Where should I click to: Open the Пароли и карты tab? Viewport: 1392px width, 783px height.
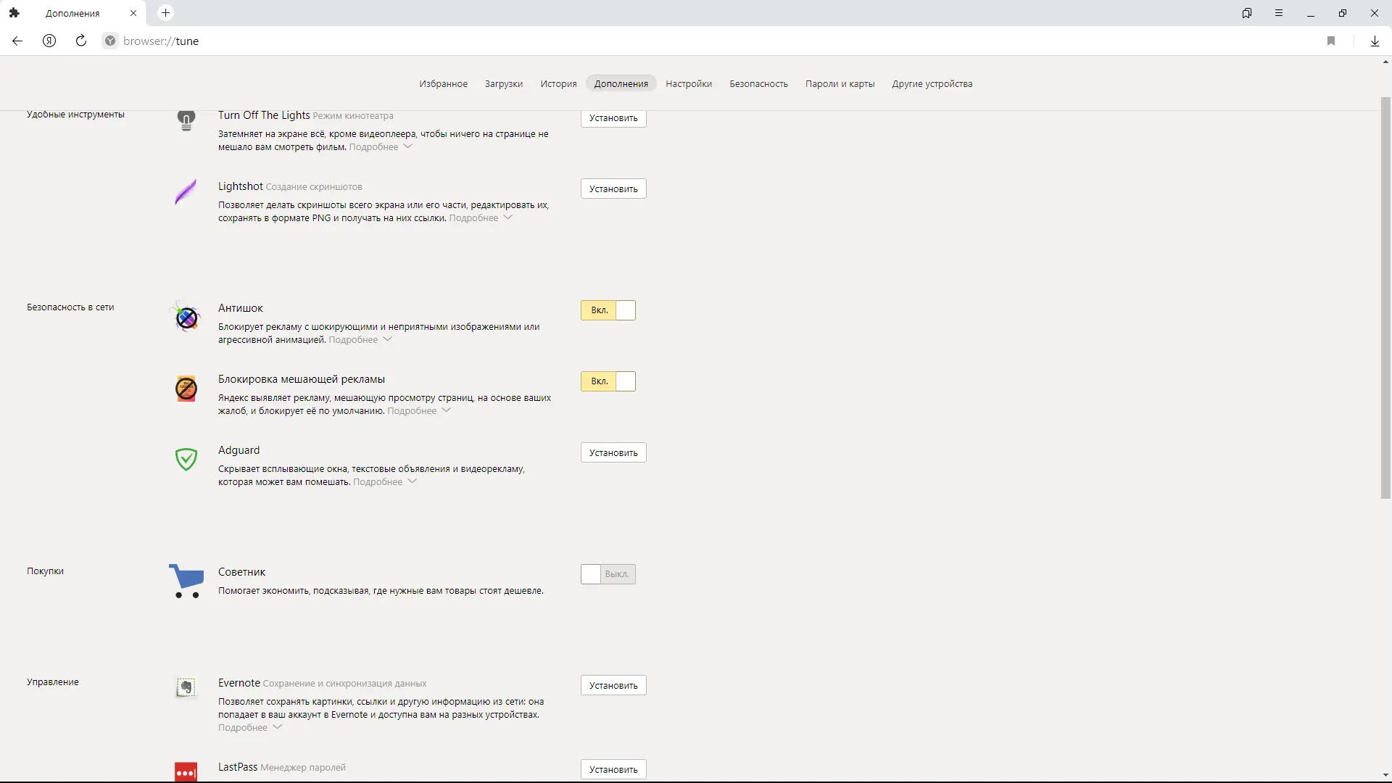pyautogui.click(x=840, y=84)
